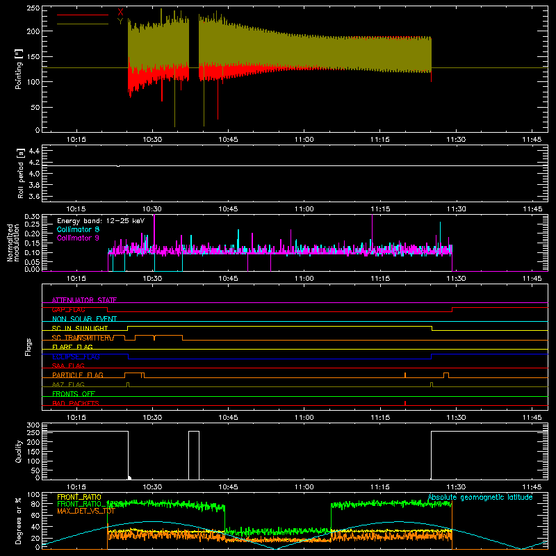
Task: Click the Flags axis title
Action: 28,347
